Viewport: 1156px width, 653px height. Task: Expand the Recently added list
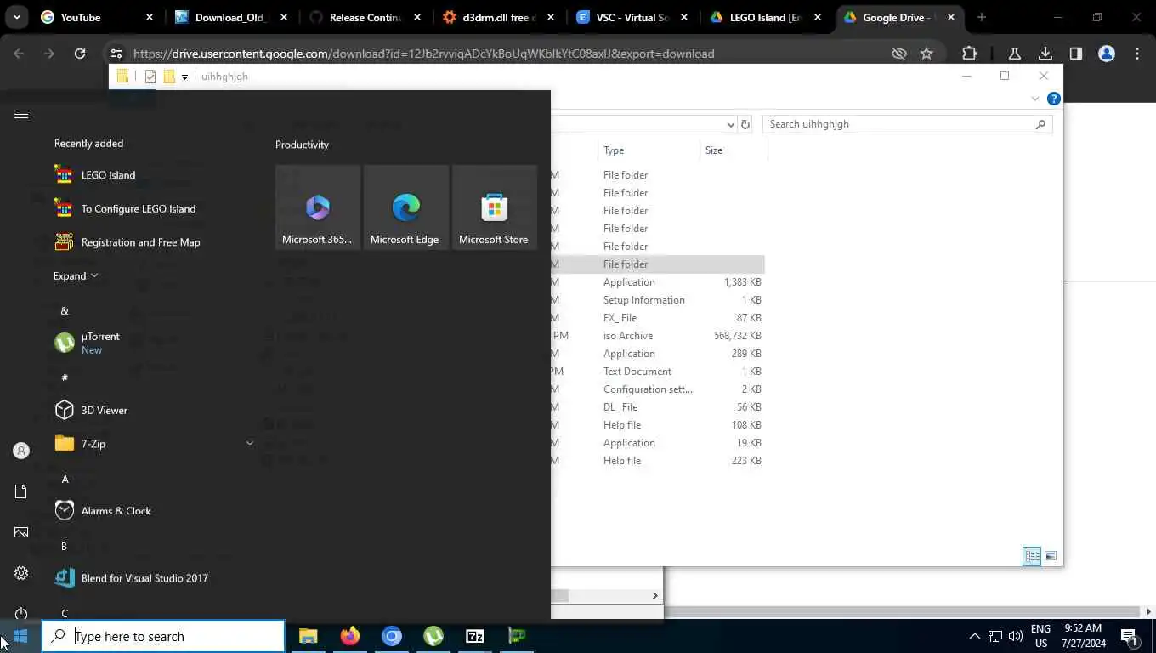(x=76, y=275)
